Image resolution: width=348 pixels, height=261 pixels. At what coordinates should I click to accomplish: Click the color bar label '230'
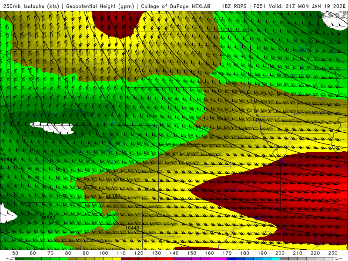[333, 253]
